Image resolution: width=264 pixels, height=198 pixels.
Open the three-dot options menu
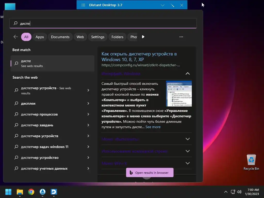click(x=181, y=37)
